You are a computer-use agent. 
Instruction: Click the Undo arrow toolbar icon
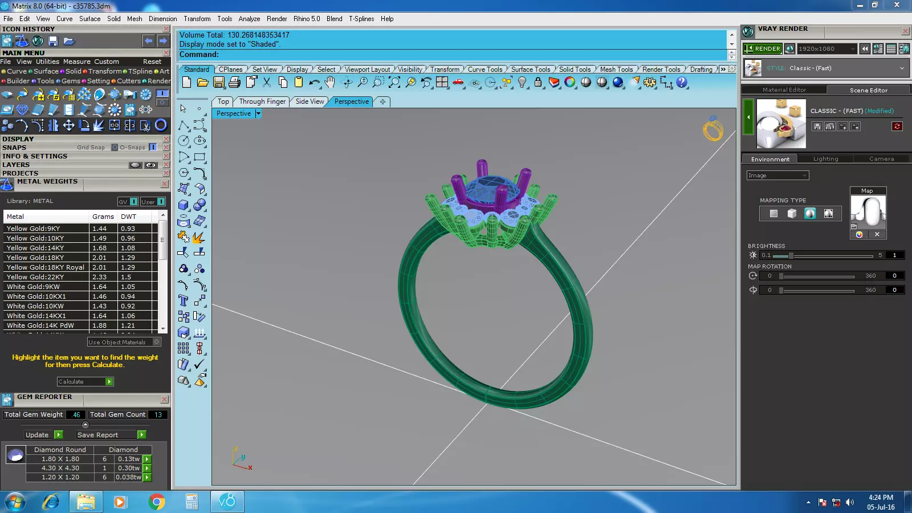coord(314,83)
